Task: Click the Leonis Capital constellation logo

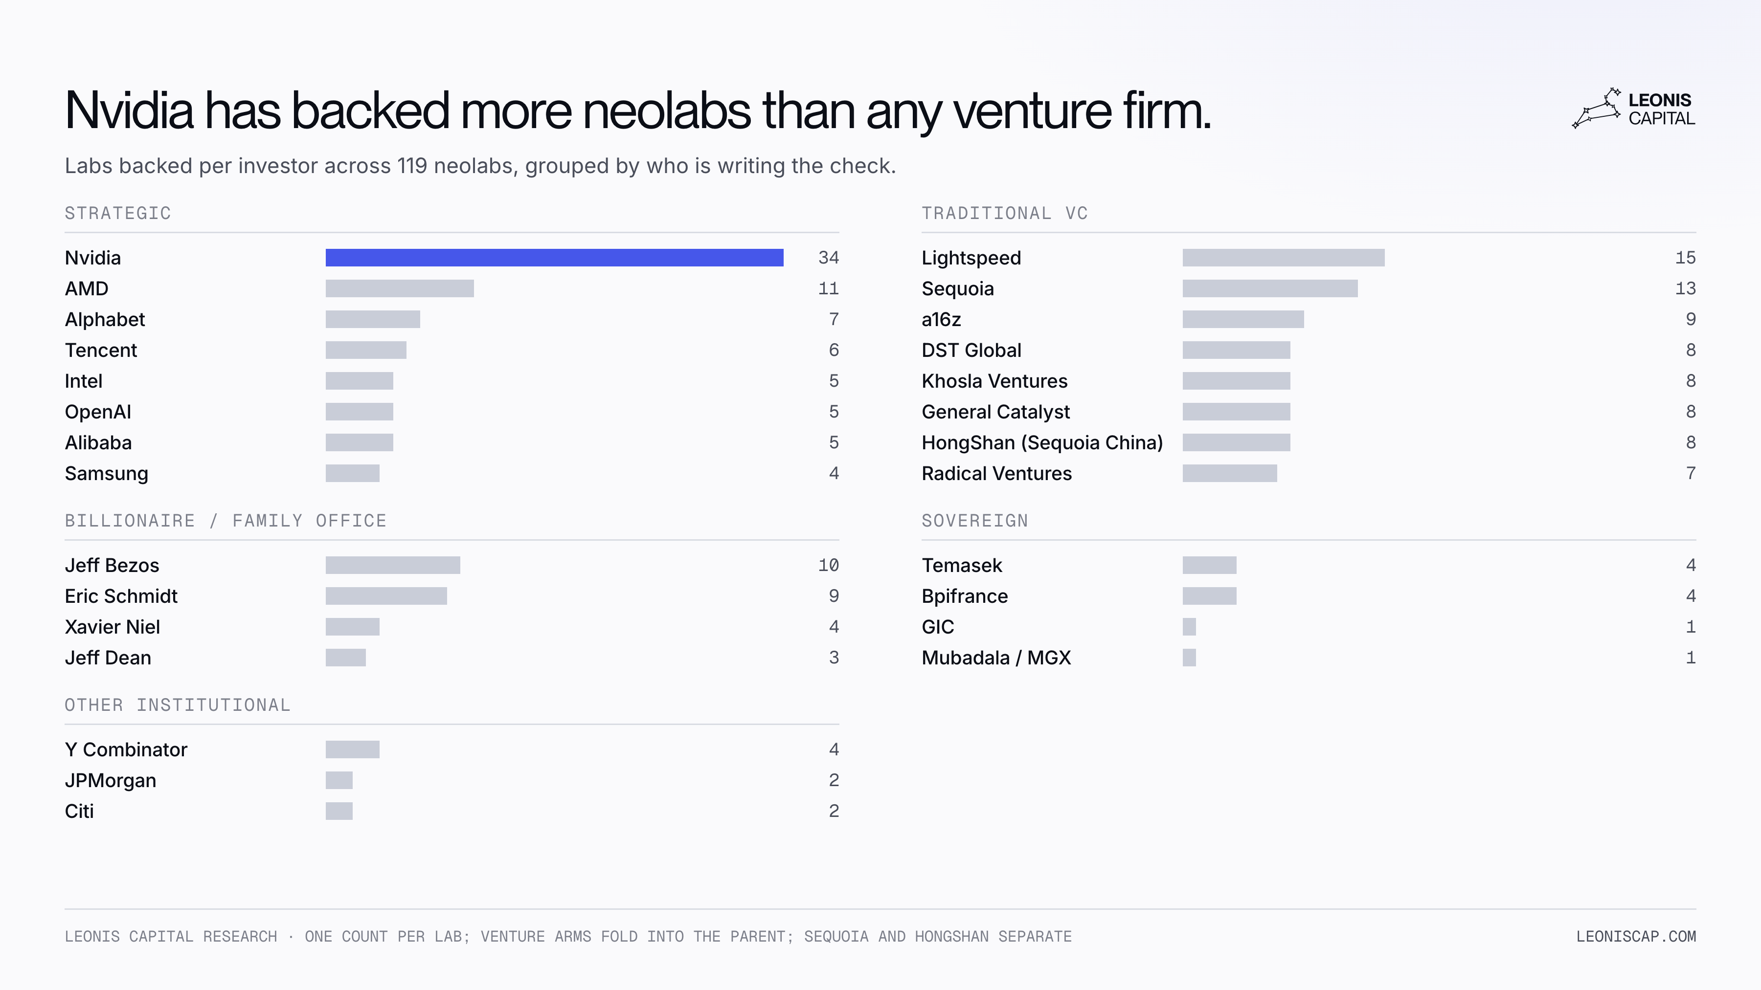Action: coord(1596,108)
